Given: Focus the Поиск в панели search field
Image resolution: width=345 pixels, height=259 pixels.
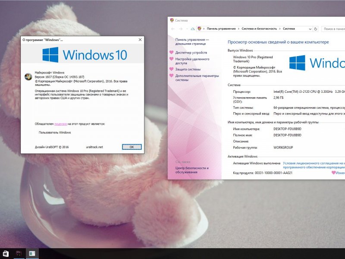Looking at the screenshot, I should click(x=333, y=29).
